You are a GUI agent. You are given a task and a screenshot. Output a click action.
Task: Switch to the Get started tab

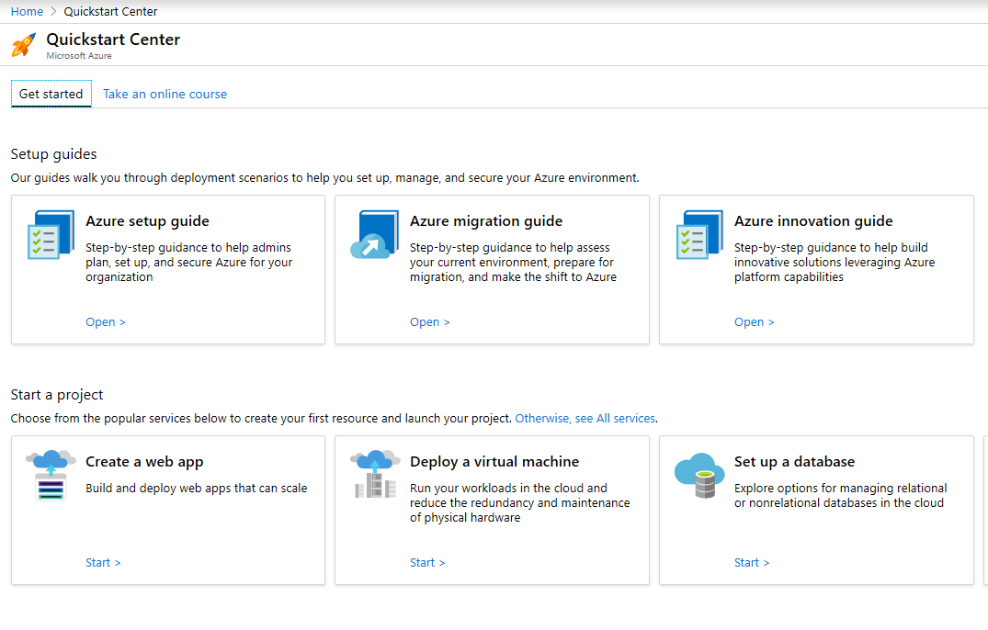pyautogui.click(x=51, y=94)
